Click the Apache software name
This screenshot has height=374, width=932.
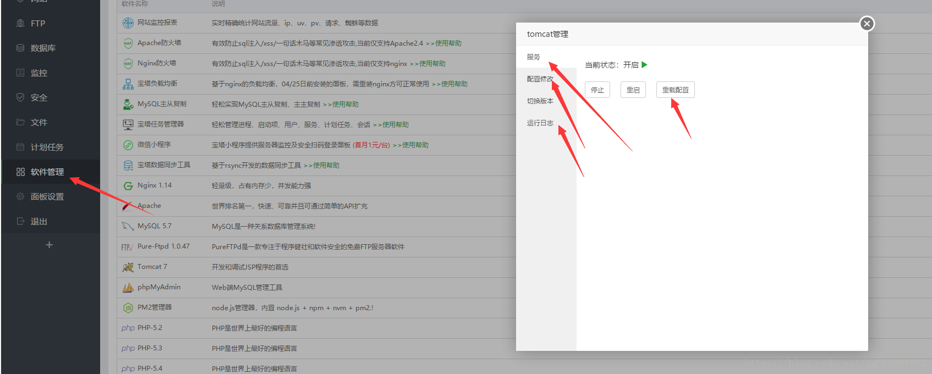pos(150,206)
